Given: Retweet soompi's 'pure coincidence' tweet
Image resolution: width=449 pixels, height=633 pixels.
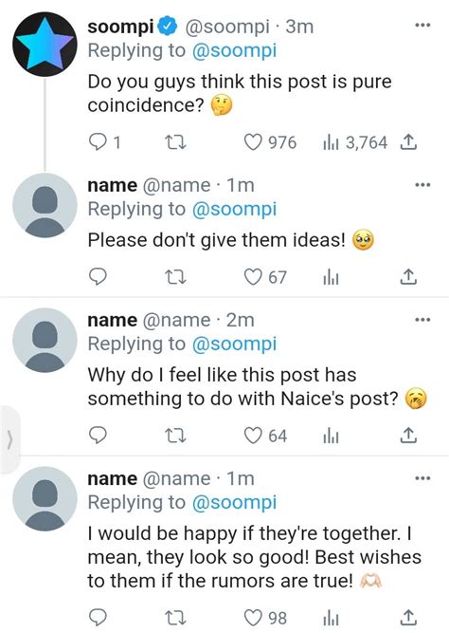Looking at the screenshot, I should pyautogui.click(x=176, y=142).
